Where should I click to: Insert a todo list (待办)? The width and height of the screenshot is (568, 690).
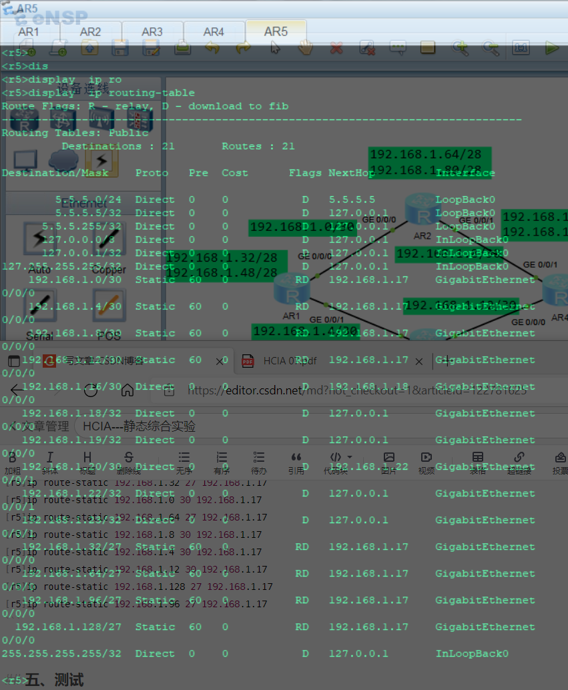pos(259,463)
